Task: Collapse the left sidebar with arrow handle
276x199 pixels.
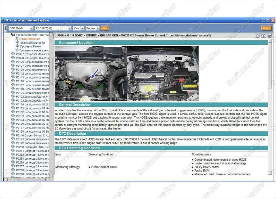Action: (5, 28)
